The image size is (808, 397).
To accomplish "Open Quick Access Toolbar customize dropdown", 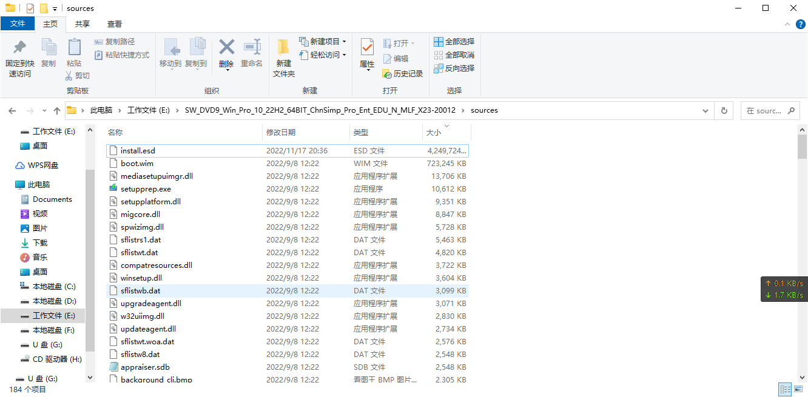I will [55, 8].
